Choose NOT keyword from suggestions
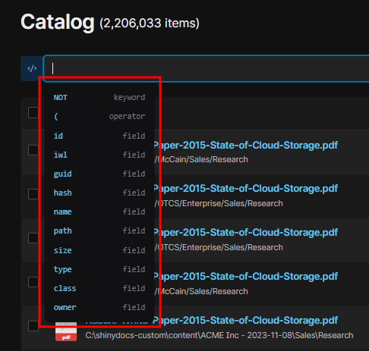Viewport: 369px width, 351px height. point(99,97)
